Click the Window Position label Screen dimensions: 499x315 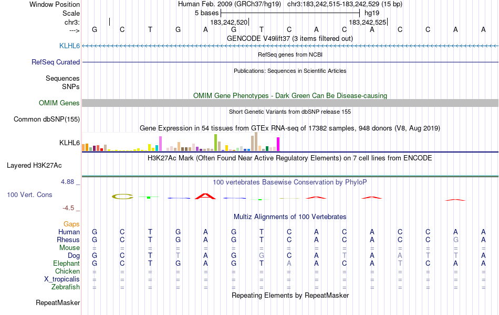pos(55,4)
